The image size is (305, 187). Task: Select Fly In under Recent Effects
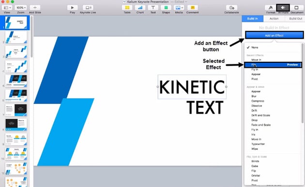coord(255,69)
